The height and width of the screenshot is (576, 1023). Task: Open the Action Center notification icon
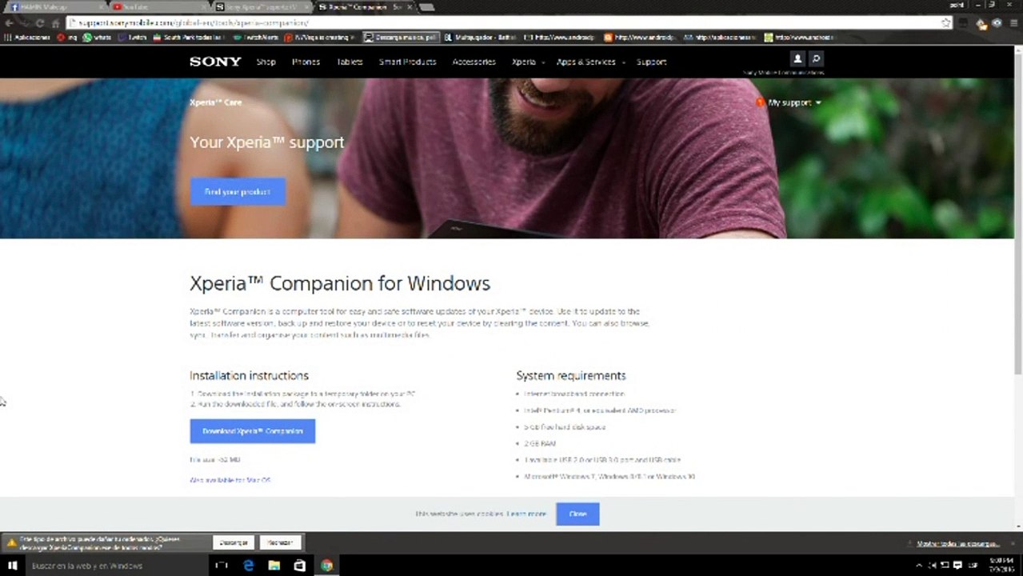pyautogui.click(x=957, y=566)
